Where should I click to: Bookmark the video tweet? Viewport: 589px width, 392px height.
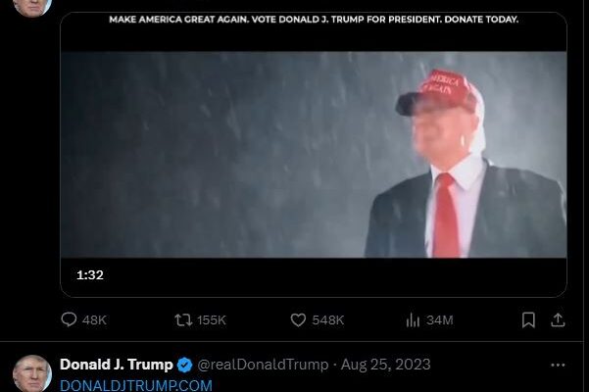pyautogui.click(x=528, y=320)
